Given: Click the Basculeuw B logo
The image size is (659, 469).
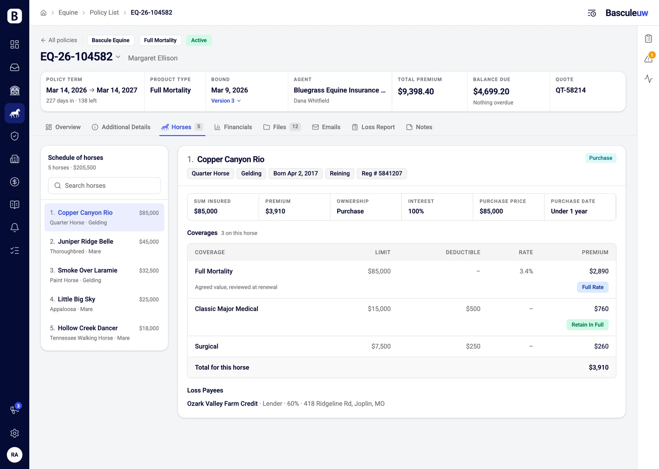Looking at the screenshot, I should (14, 16).
